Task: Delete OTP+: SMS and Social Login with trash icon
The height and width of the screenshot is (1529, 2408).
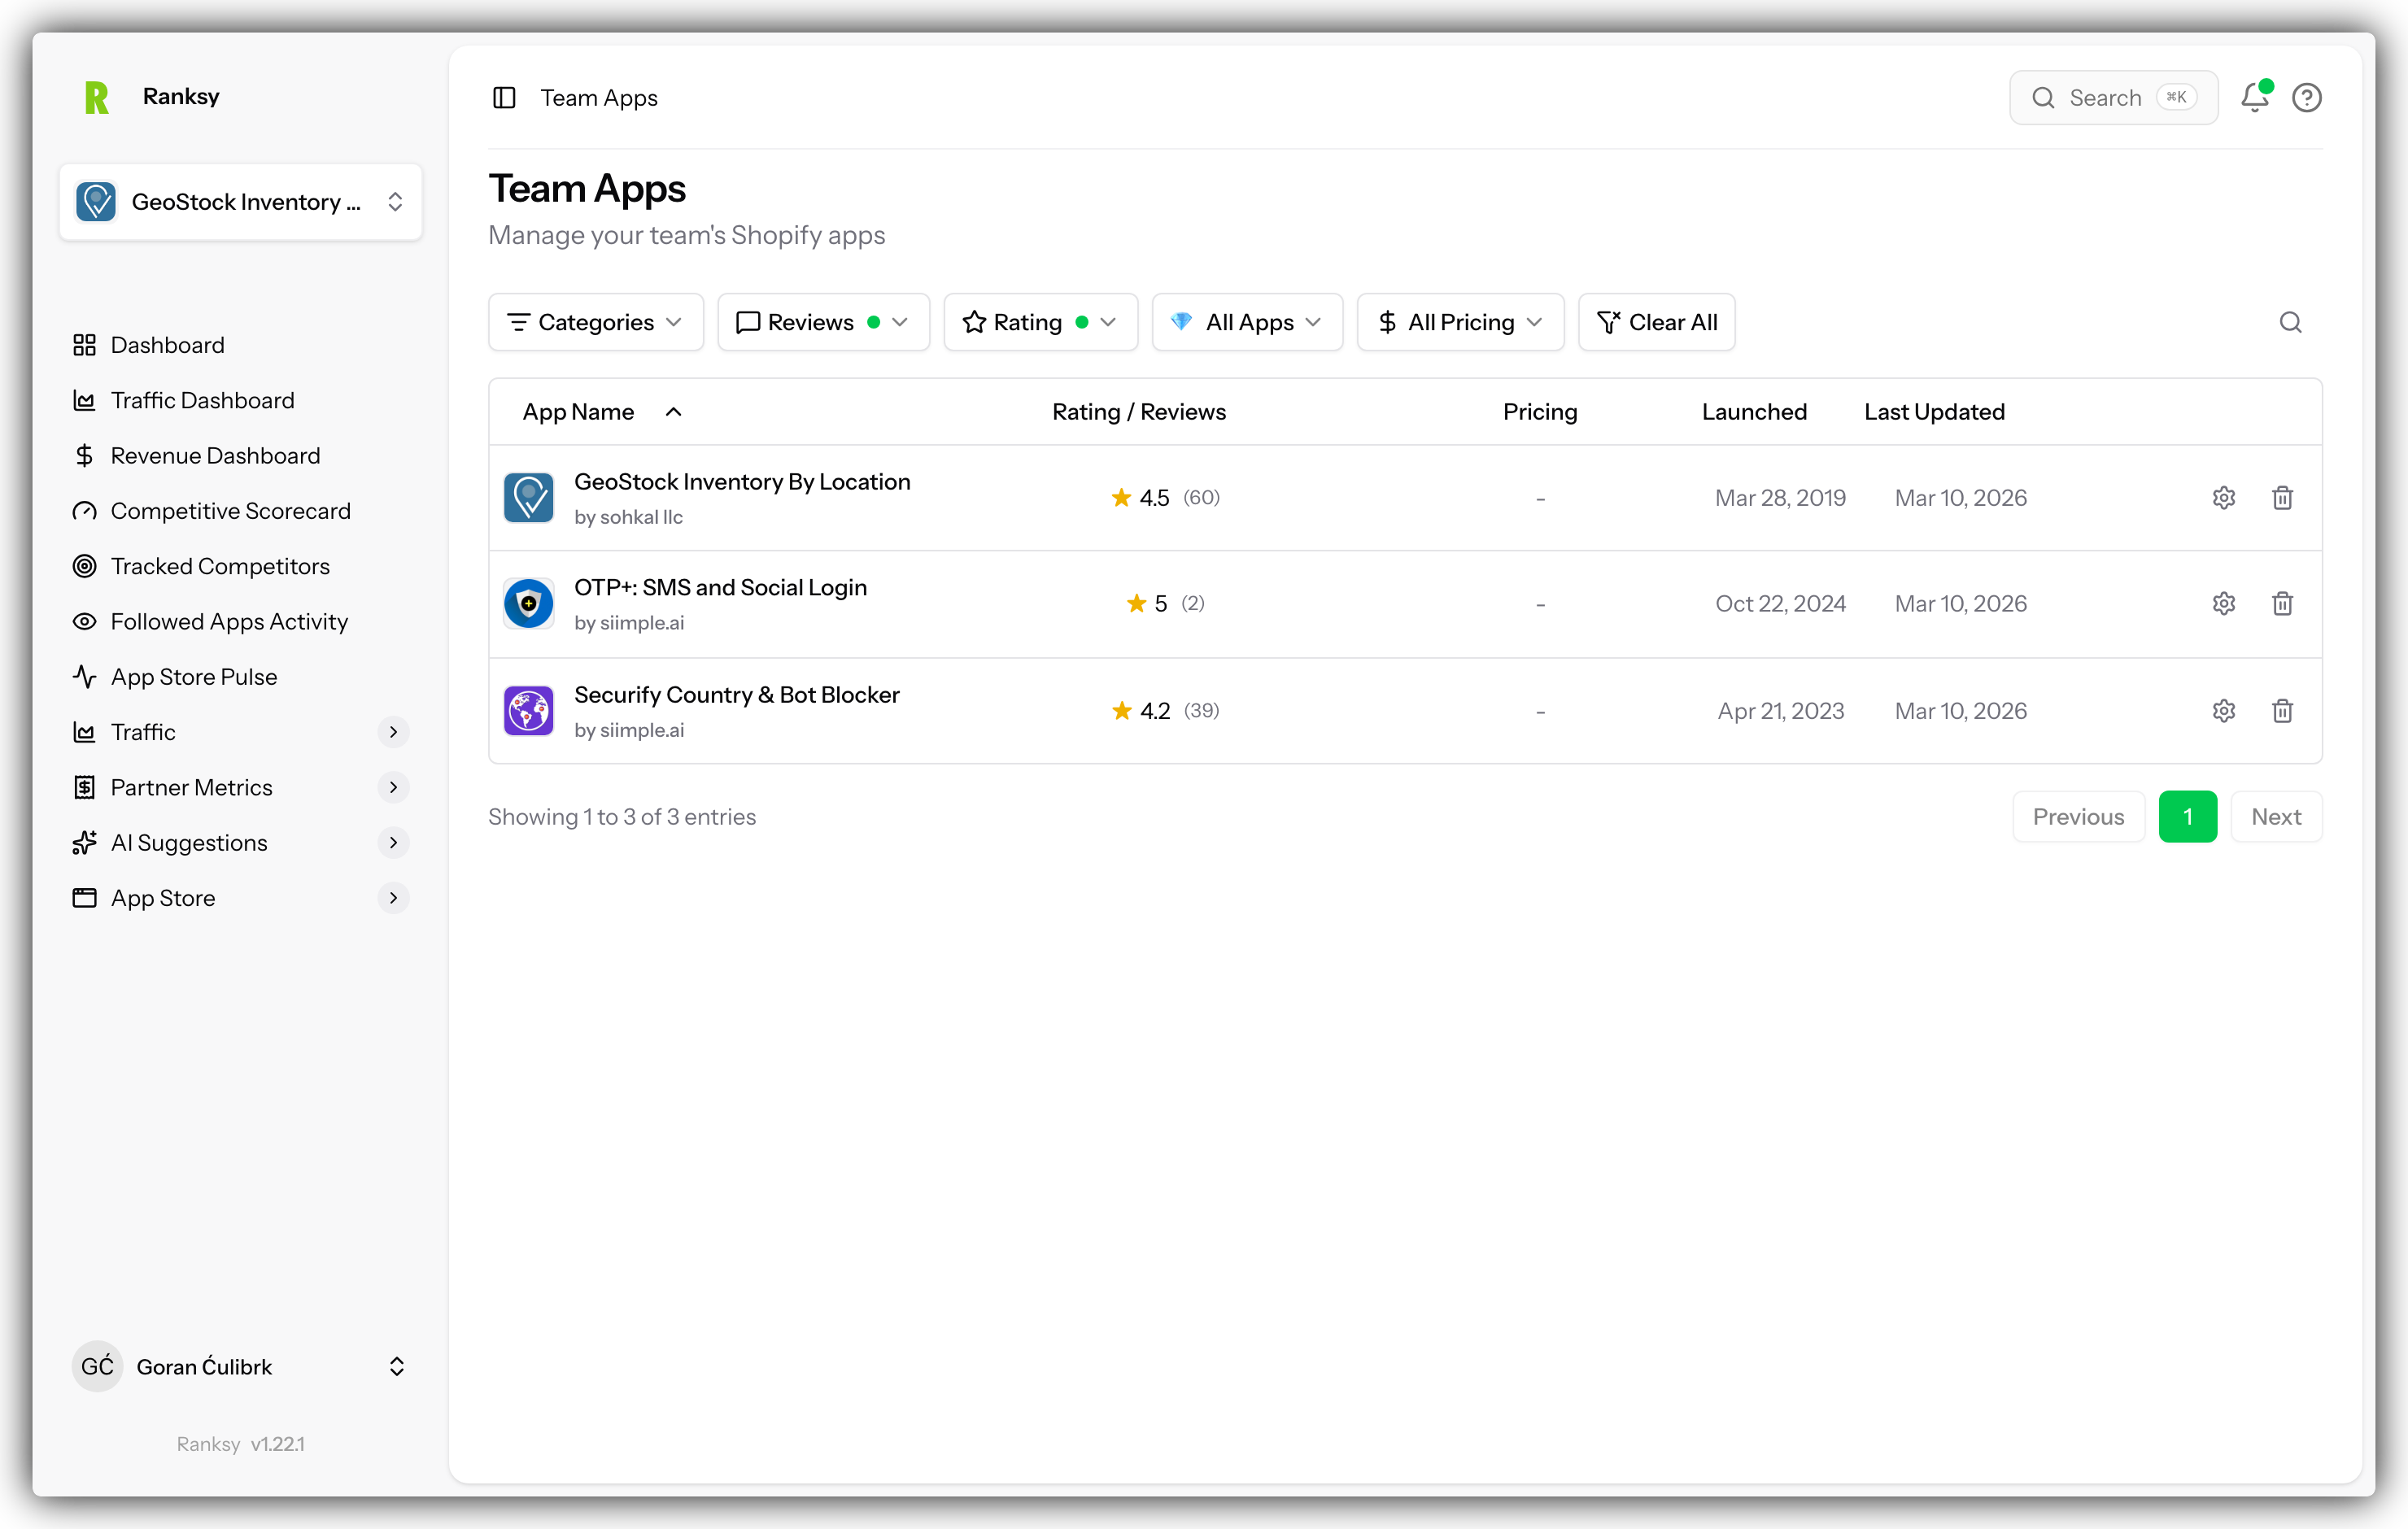Action: (x=2282, y=604)
